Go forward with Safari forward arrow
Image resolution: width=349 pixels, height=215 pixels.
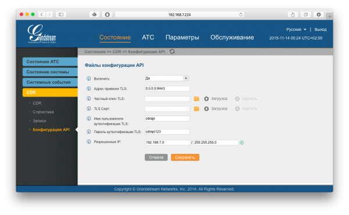(49, 15)
